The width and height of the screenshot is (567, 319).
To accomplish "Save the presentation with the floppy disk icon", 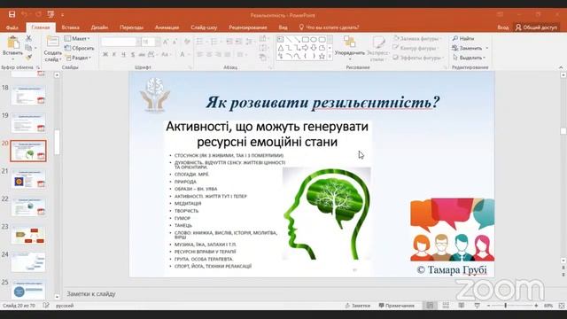I will coord(12,14).
